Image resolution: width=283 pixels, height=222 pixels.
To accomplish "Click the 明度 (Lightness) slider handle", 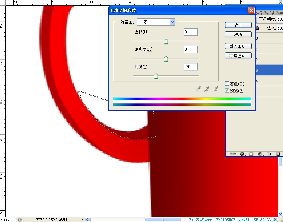I will (156, 76).
